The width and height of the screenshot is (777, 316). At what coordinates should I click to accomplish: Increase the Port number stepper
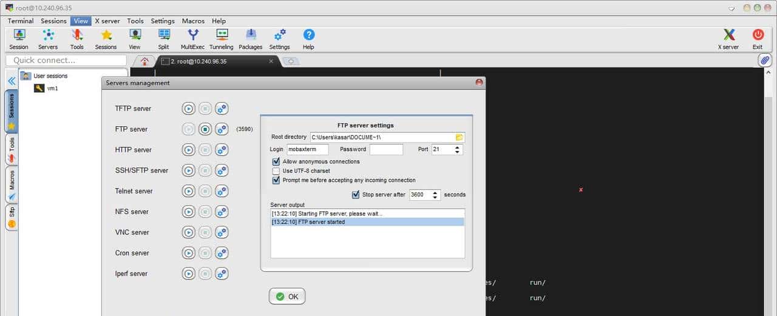pyautogui.click(x=458, y=147)
